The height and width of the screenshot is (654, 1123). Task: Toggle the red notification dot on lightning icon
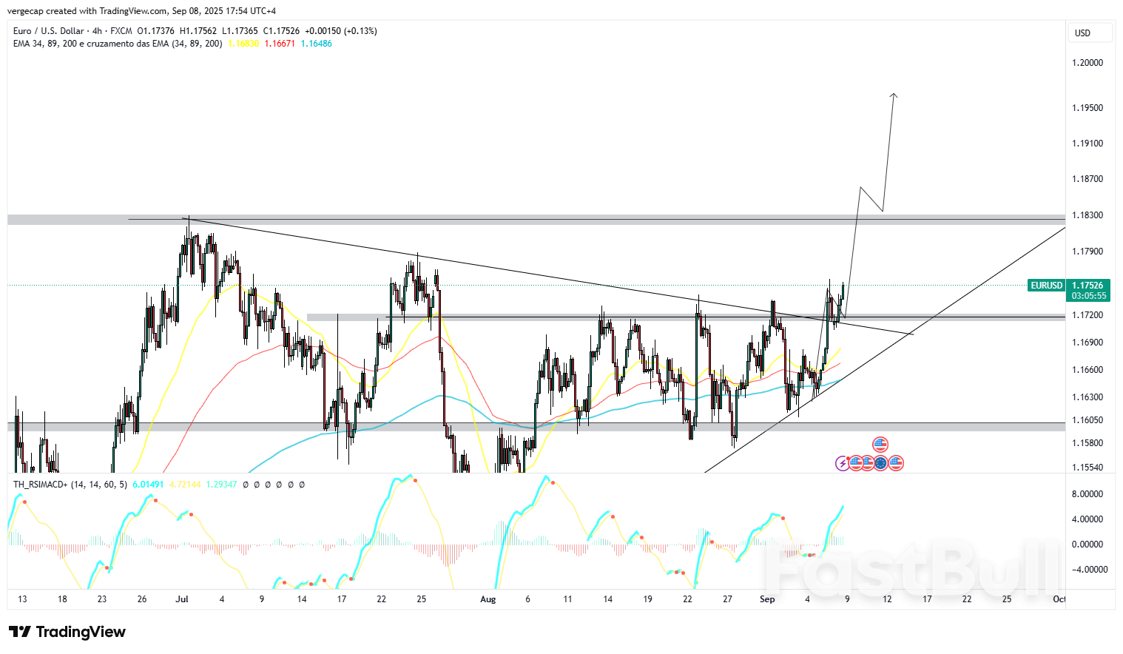tap(847, 456)
